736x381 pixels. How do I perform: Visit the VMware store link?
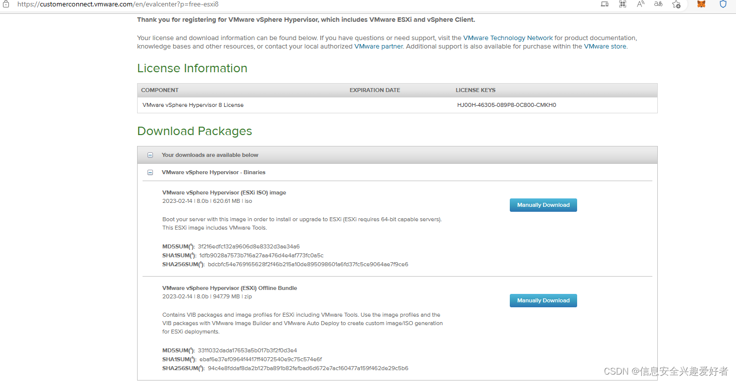click(x=605, y=46)
